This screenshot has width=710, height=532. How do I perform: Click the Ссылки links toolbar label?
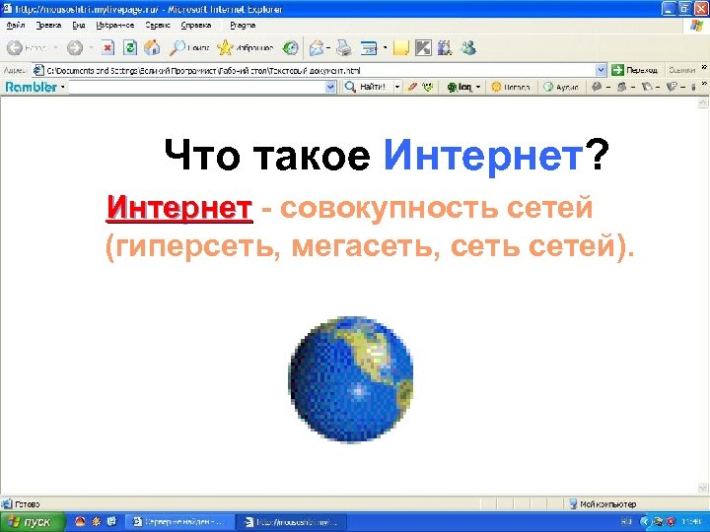coord(682,70)
